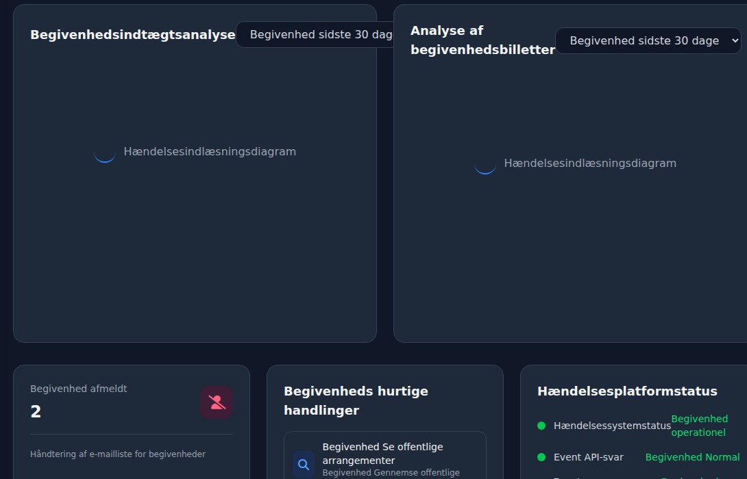Click the Begivenhed operationel status text
This screenshot has height=479, width=747.
point(699,426)
